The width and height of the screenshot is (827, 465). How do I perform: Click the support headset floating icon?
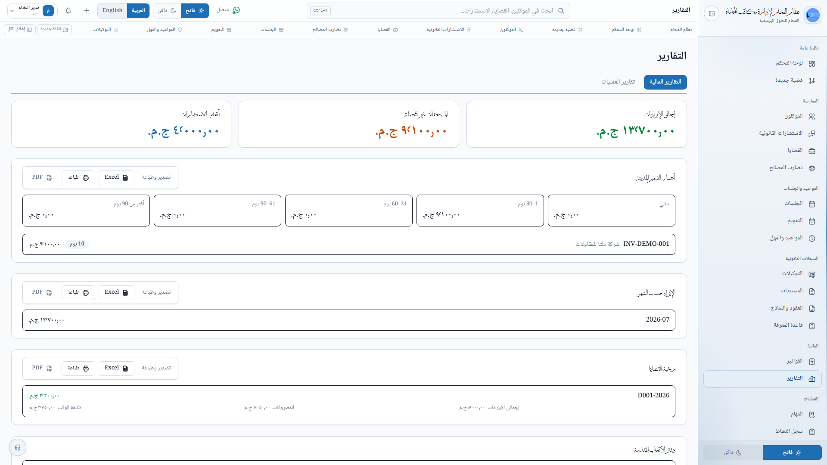coord(18,448)
